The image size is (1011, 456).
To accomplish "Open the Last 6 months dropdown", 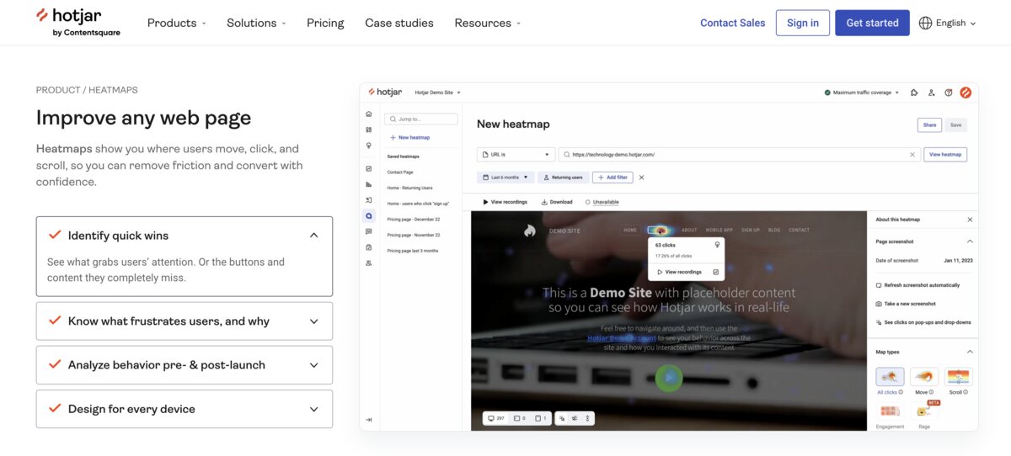I will (505, 178).
